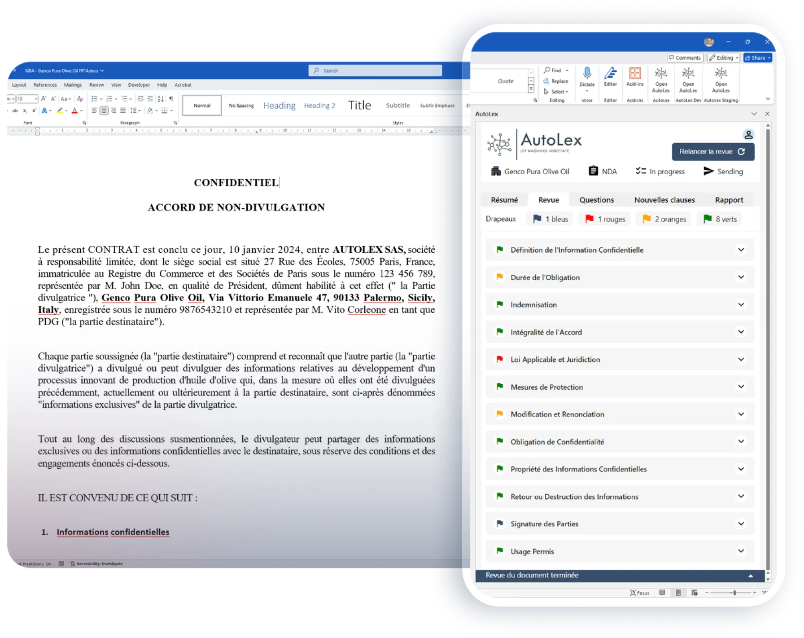Screen dimensions: 804x638
Task: Toggle align right button
Action: coord(114,110)
